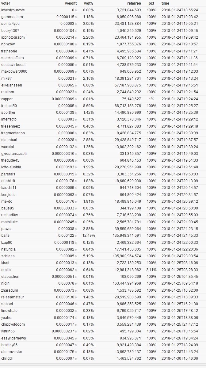Click the unit icon next to balte's weight

click(76, 236)
